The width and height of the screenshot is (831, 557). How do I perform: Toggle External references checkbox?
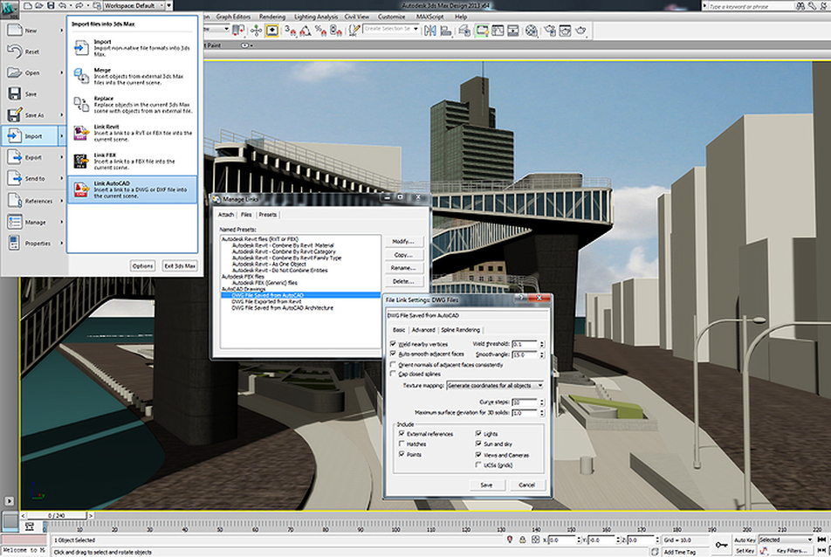pos(402,434)
